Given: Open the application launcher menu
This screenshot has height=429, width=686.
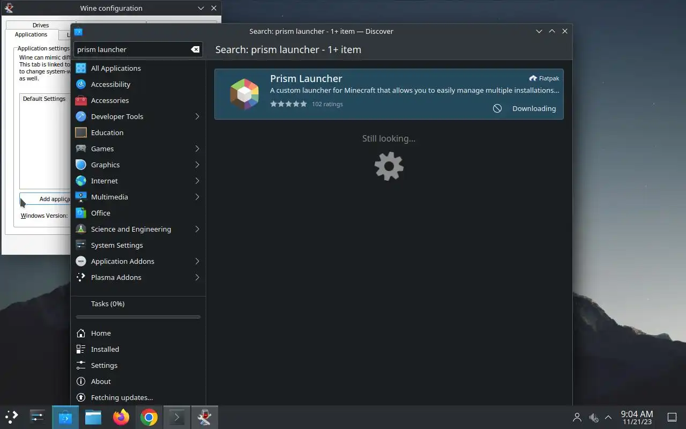Looking at the screenshot, I should pyautogui.click(x=12, y=417).
